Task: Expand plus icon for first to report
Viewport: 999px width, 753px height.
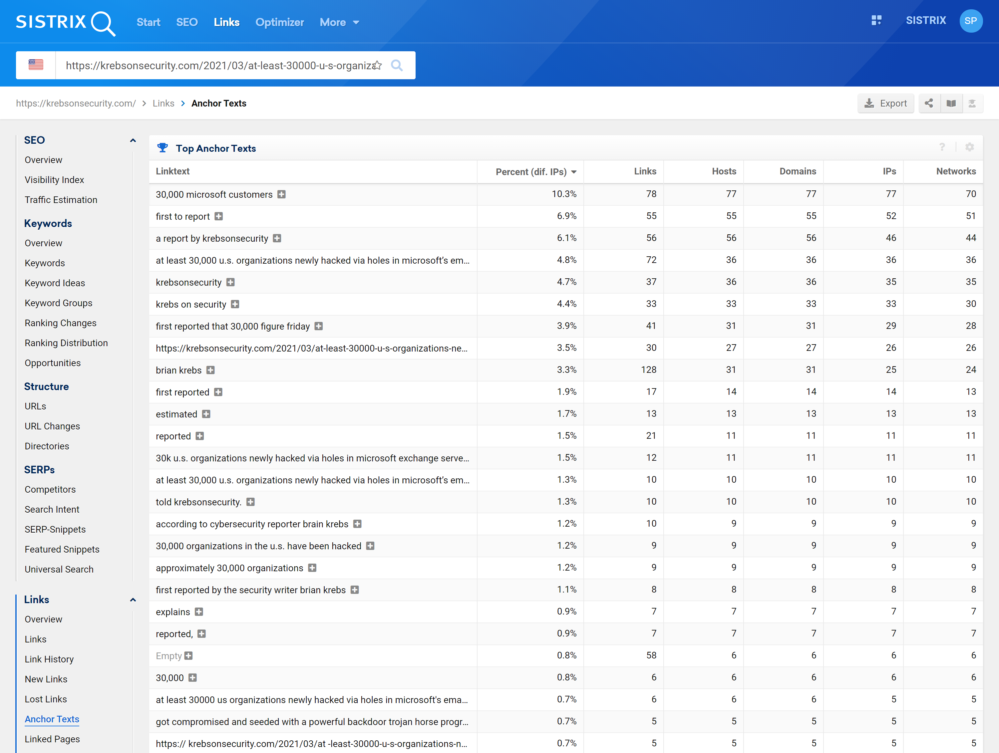Action: click(218, 216)
